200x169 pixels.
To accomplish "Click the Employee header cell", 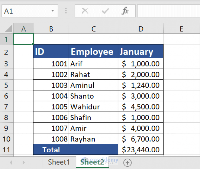I will 94,51.
